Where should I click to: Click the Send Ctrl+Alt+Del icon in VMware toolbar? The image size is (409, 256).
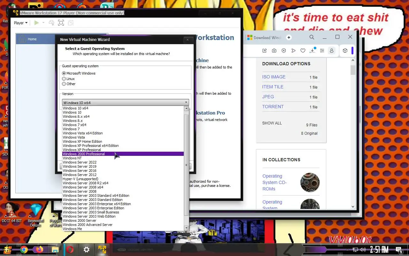[51, 23]
